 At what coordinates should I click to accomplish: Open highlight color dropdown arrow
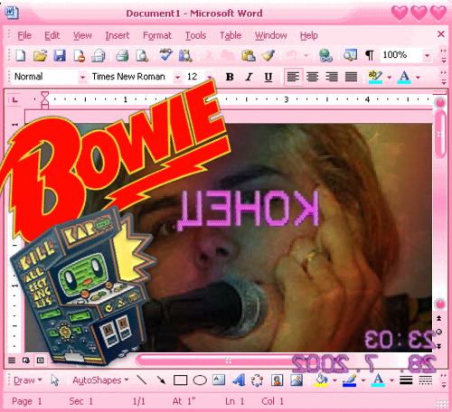coord(389,78)
